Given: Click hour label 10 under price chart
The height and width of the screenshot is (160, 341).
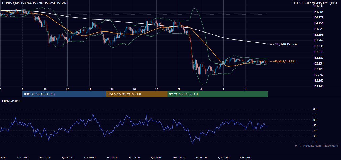Looking at the screenshot, I should [x=45, y=89].
